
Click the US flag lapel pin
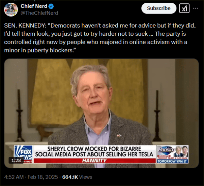[x=119, y=135]
